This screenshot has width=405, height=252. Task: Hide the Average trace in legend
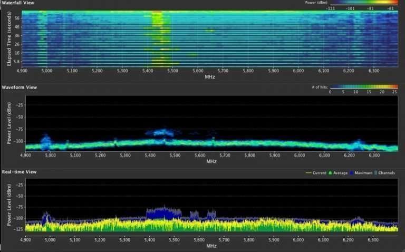pyautogui.click(x=339, y=173)
